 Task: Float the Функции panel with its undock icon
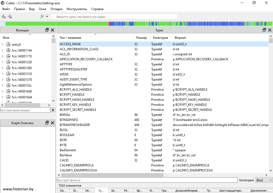(47, 30)
